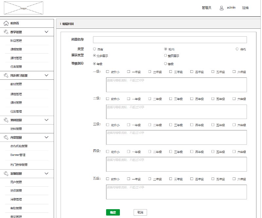Toggle the chevron on the 资料管理 section header

point(47,120)
